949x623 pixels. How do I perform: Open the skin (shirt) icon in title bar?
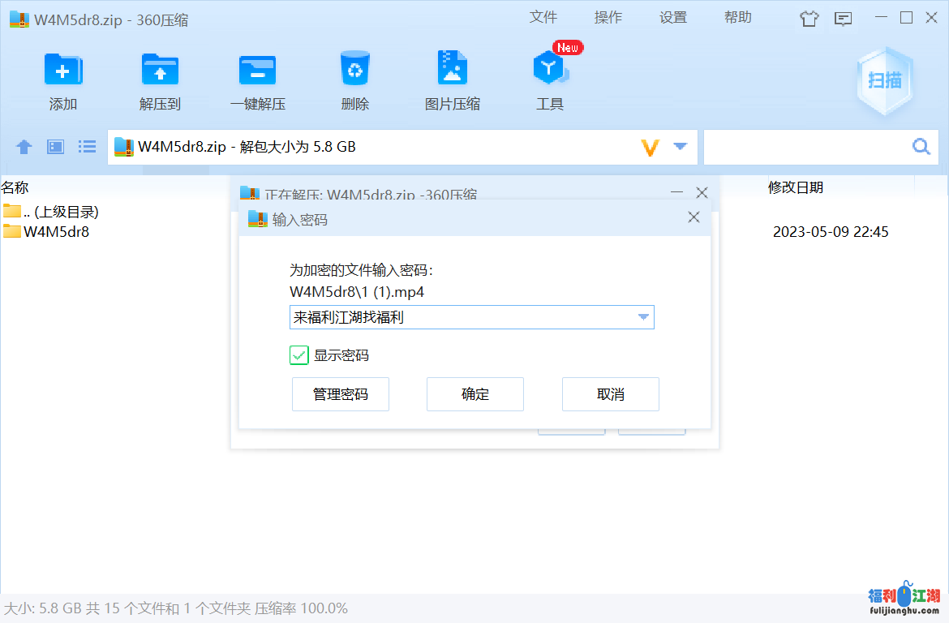click(809, 19)
